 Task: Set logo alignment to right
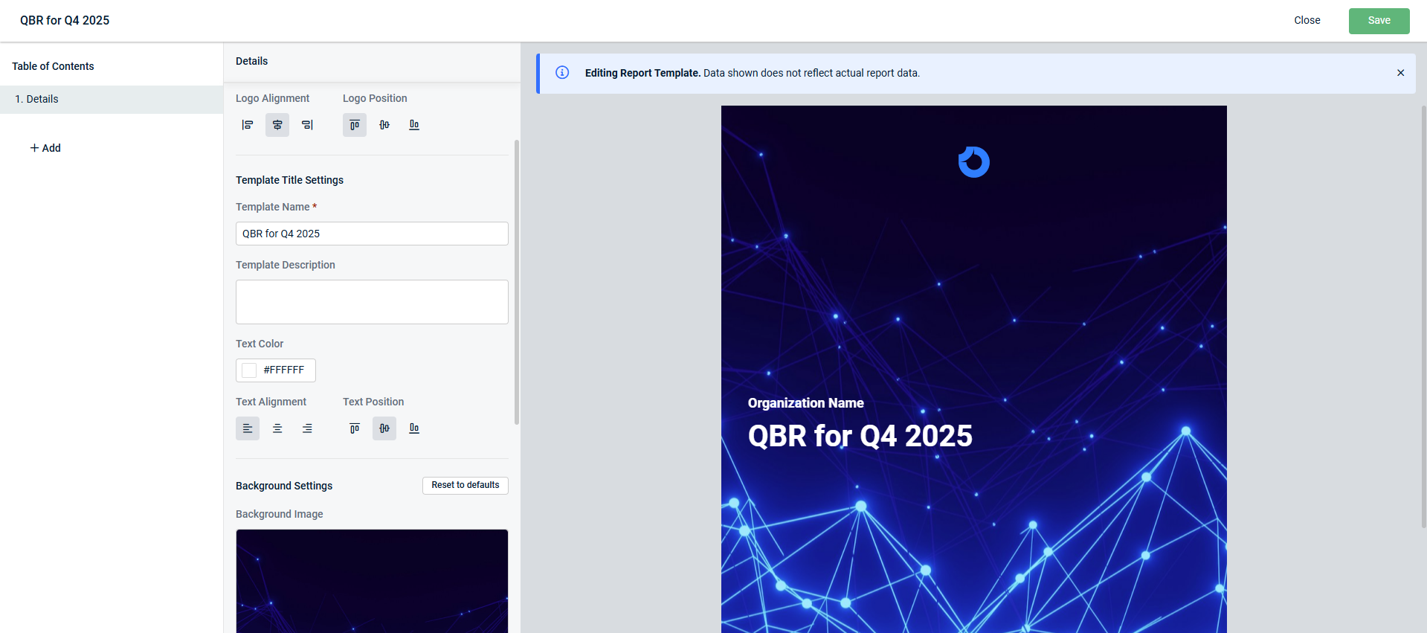coord(307,125)
